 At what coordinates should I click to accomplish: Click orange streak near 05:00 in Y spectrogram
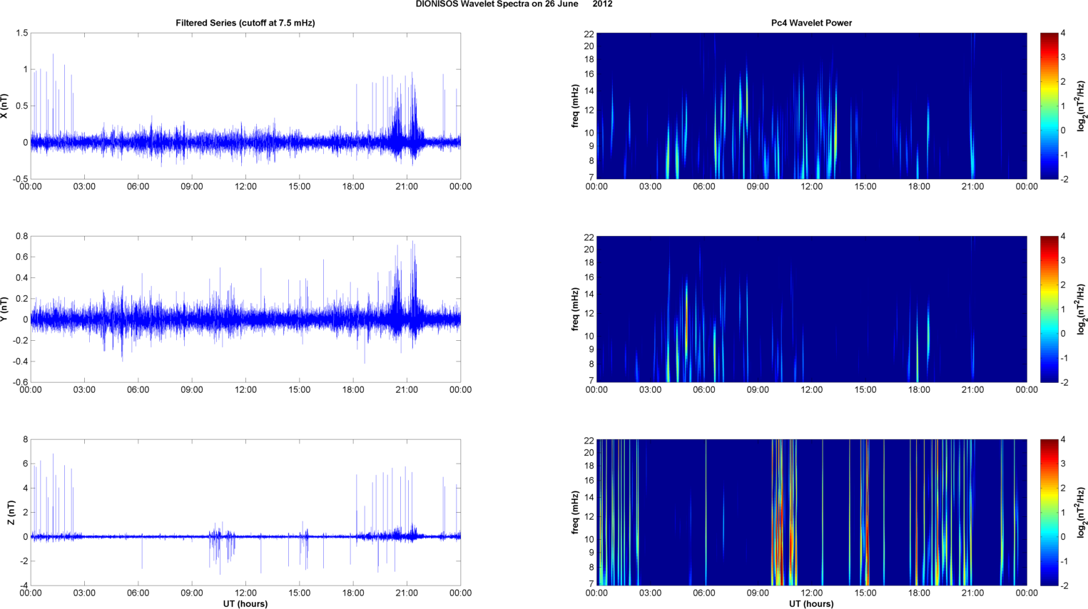pyautogui.click(x=686, y=321)
